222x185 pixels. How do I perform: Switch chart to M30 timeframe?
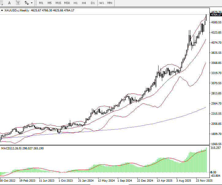coord(67,3)
